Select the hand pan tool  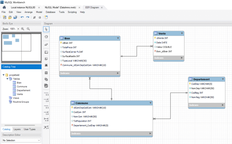46,37
